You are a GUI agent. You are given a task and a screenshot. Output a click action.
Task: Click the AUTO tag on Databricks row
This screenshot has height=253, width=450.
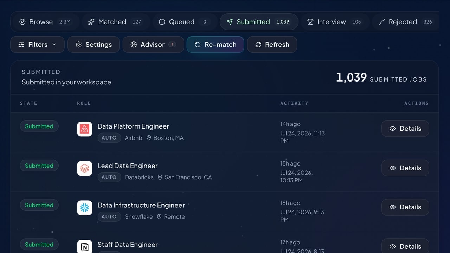pyautogui.click(x=109, y=177)
